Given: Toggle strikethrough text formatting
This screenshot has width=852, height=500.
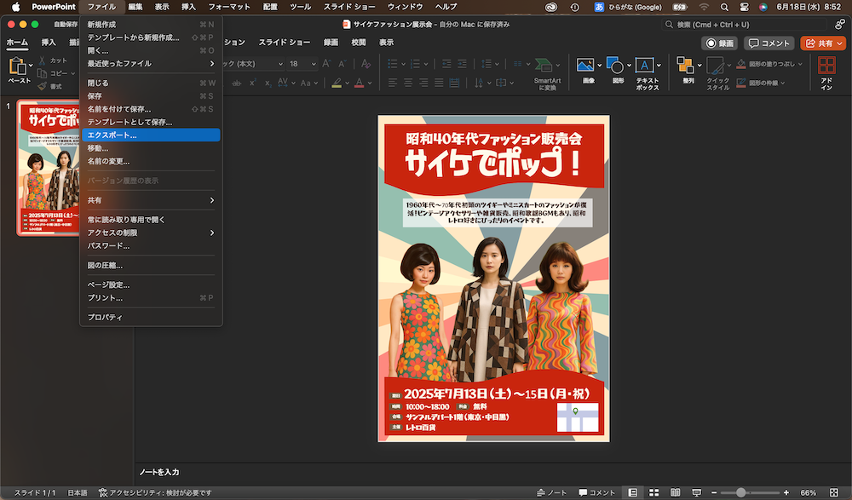Looking at the screenshot, I should tap(236, 83).
